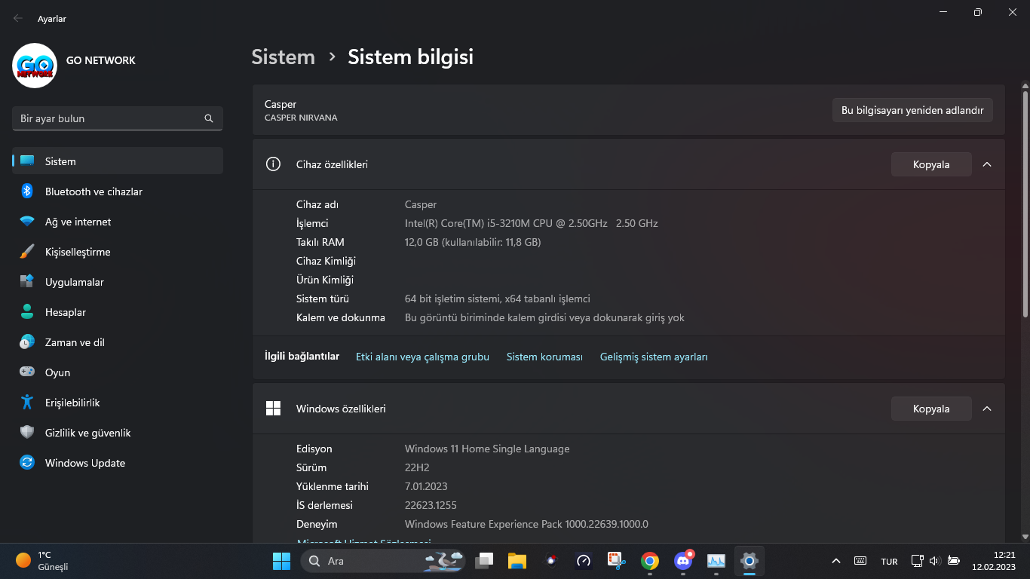Image resolution: width=1030 pixels, height=579 pixels.
Task: Open the speedometer app on the taskbar
Action: [x=583, y=561]
